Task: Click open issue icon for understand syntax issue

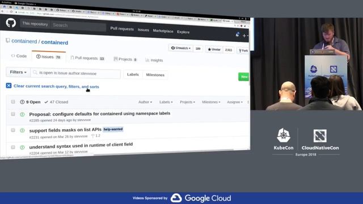Action: pos(22,147)
